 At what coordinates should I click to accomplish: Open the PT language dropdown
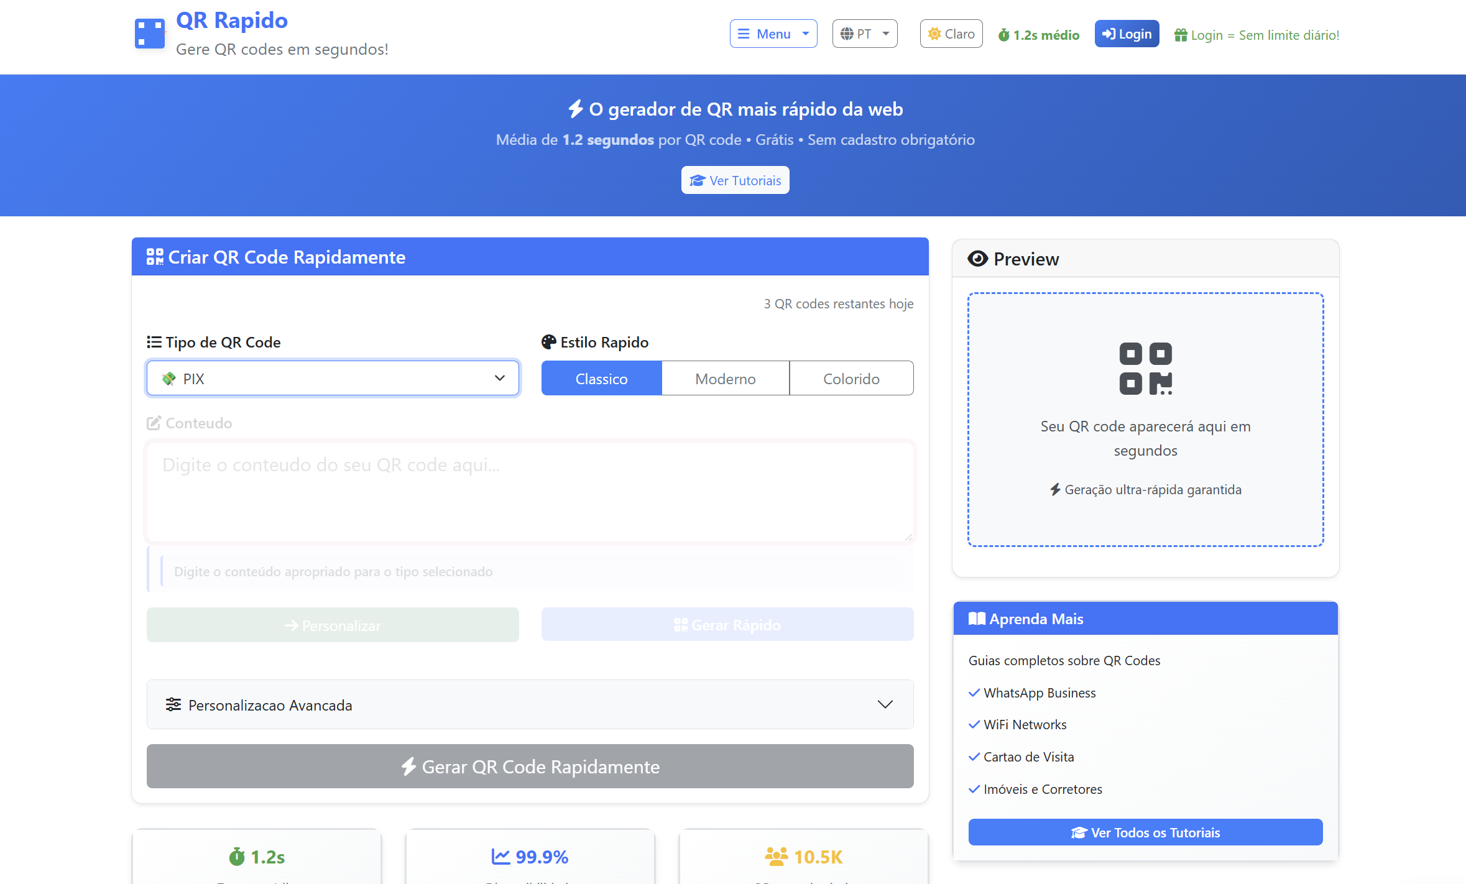coord(864,34)
